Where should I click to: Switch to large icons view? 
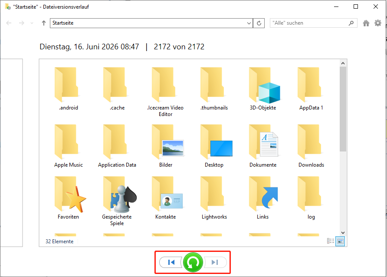coord(340,241)
